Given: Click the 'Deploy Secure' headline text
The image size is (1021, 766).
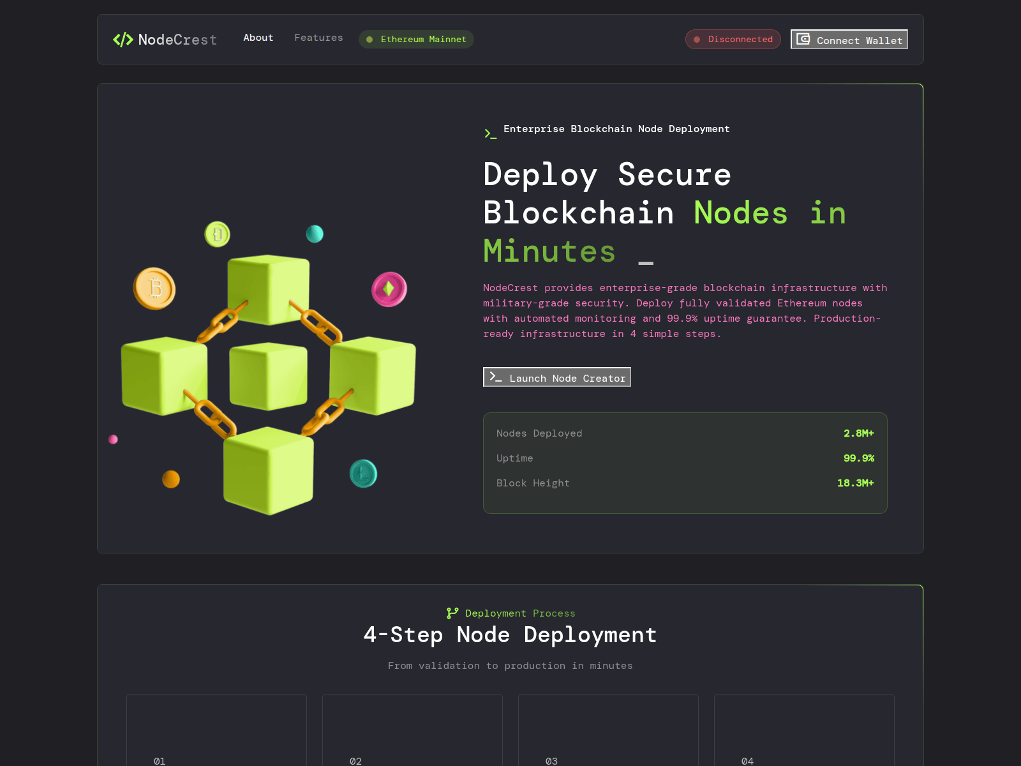Looking at the screenshot, I should click(607, 174).
